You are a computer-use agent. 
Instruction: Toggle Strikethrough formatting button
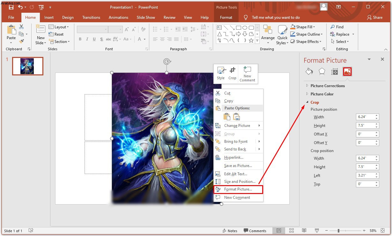(108, 39)
